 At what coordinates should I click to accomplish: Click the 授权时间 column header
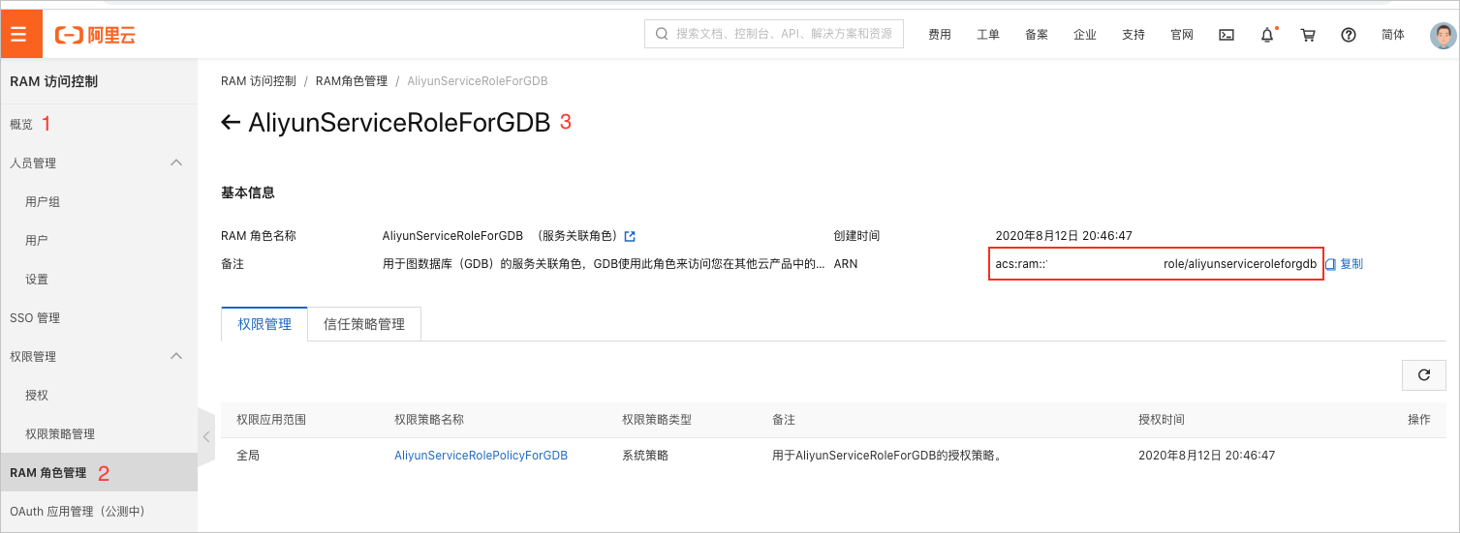[x=1162, y=420]
